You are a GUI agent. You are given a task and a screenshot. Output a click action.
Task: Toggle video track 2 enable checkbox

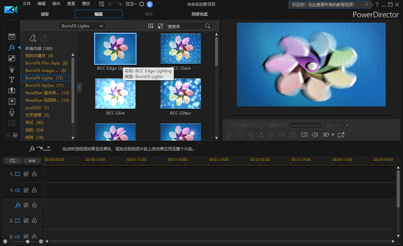point(26,221)
